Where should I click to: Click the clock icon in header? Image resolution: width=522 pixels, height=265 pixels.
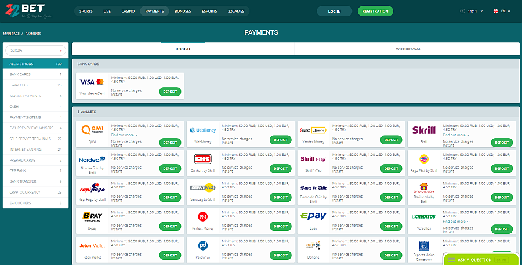462,11
